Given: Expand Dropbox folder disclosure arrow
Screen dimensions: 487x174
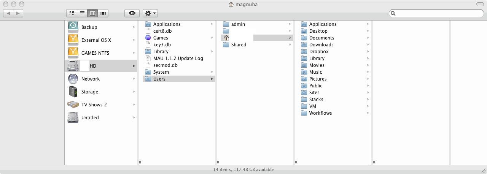Looking at the screenshot, I should pos(368,51).
